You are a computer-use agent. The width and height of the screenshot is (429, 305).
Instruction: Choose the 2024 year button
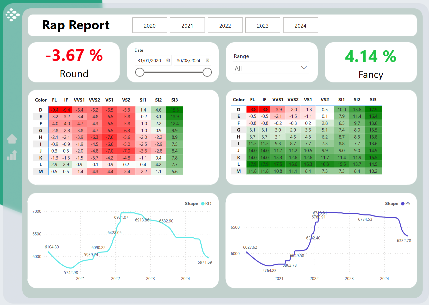pos(300,26)
